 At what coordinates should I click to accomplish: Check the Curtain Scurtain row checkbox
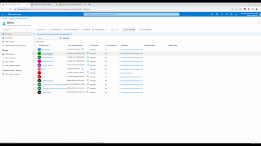click(35, 65)
